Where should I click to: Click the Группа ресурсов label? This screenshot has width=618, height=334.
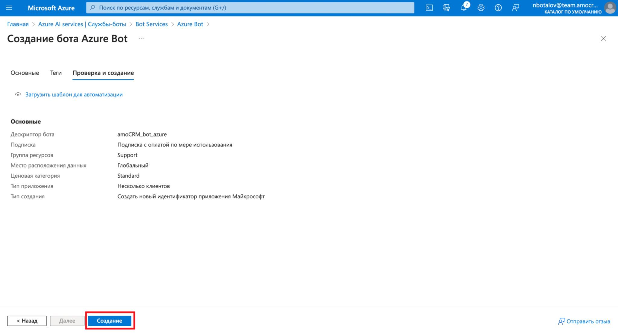pos(32,155)
